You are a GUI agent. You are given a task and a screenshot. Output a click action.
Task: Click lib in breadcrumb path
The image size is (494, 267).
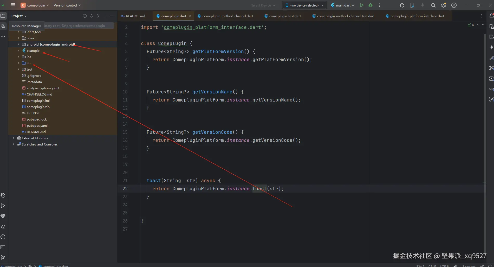30,266
